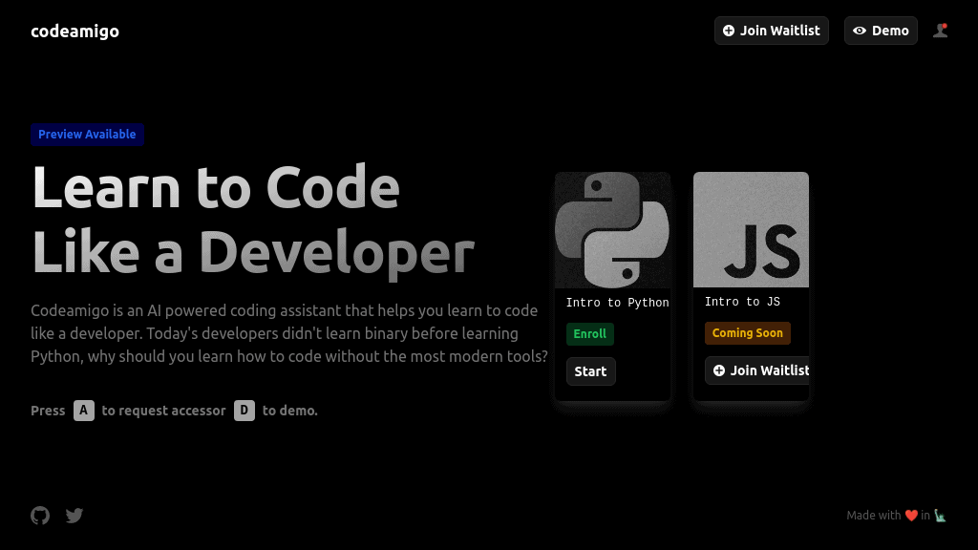Click the Coming Soon badge on the JS card

click(748, 332)
